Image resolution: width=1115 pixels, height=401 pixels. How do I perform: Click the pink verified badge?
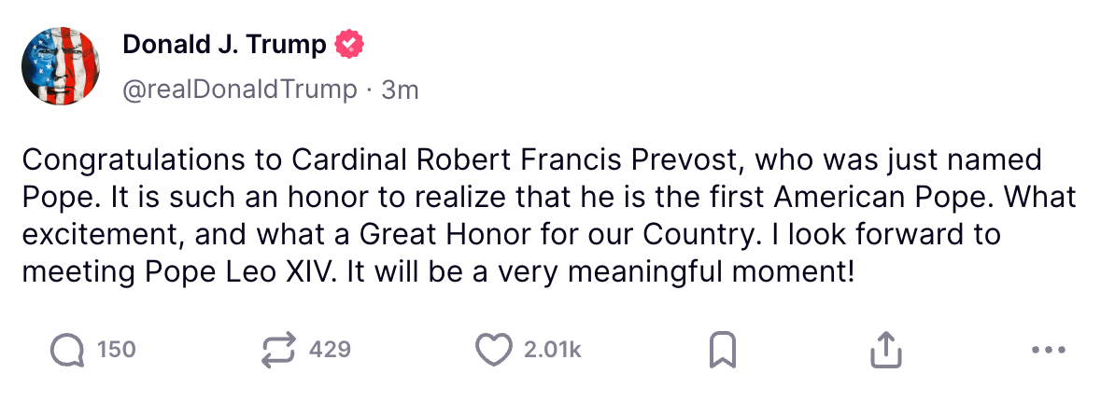[349, 44]
